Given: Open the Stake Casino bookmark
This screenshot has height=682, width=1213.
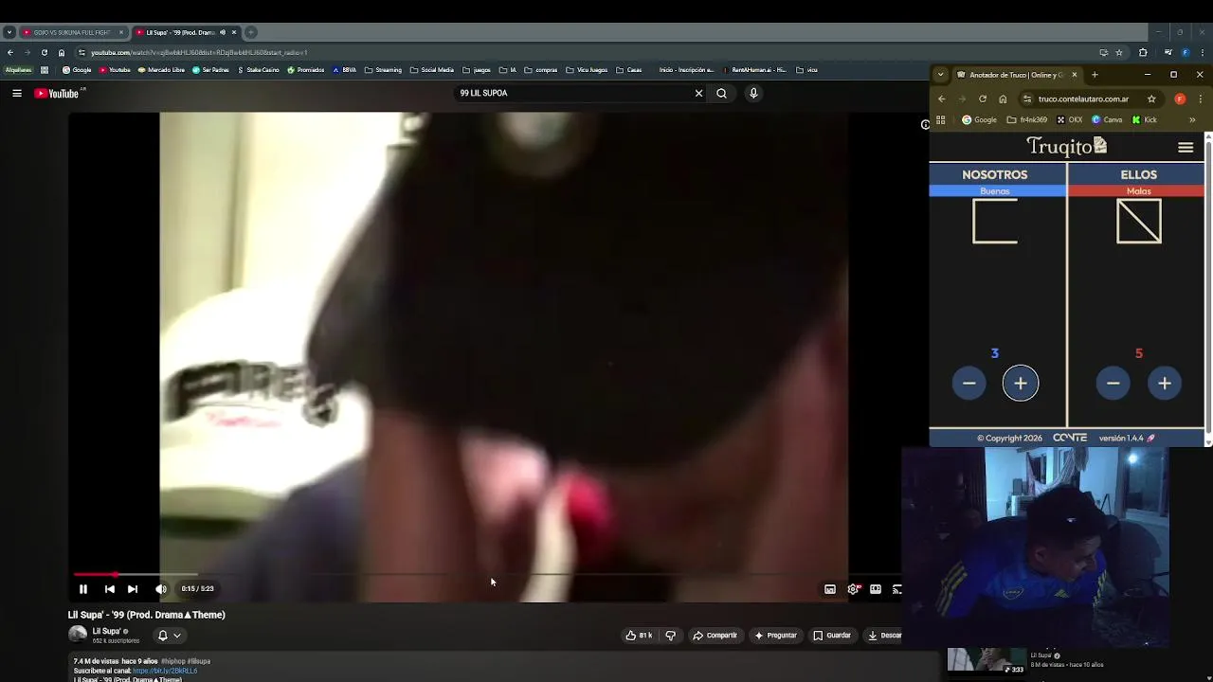Looking at the screenshot, I should 259,69.
